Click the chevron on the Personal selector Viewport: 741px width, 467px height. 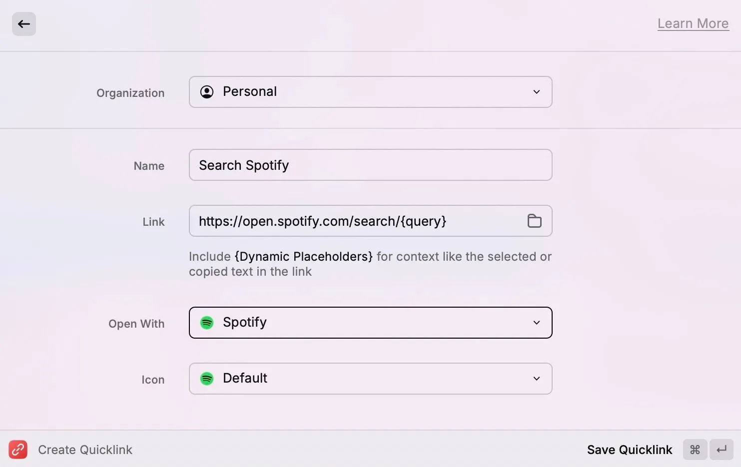click(x=537, y=92)
